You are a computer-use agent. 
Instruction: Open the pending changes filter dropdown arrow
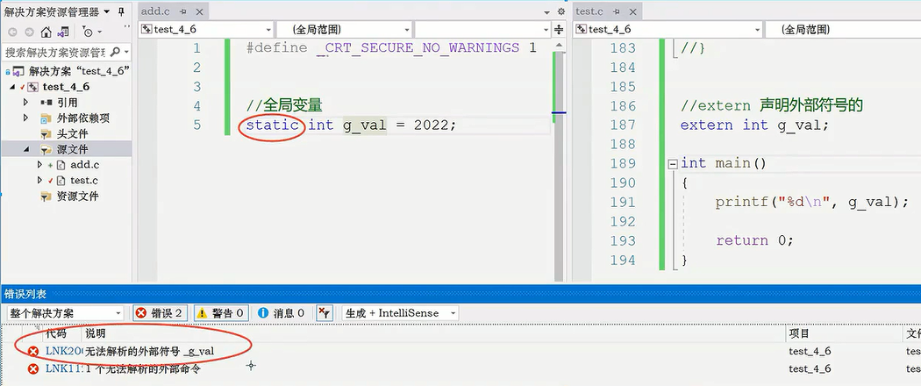coord(99,32)
